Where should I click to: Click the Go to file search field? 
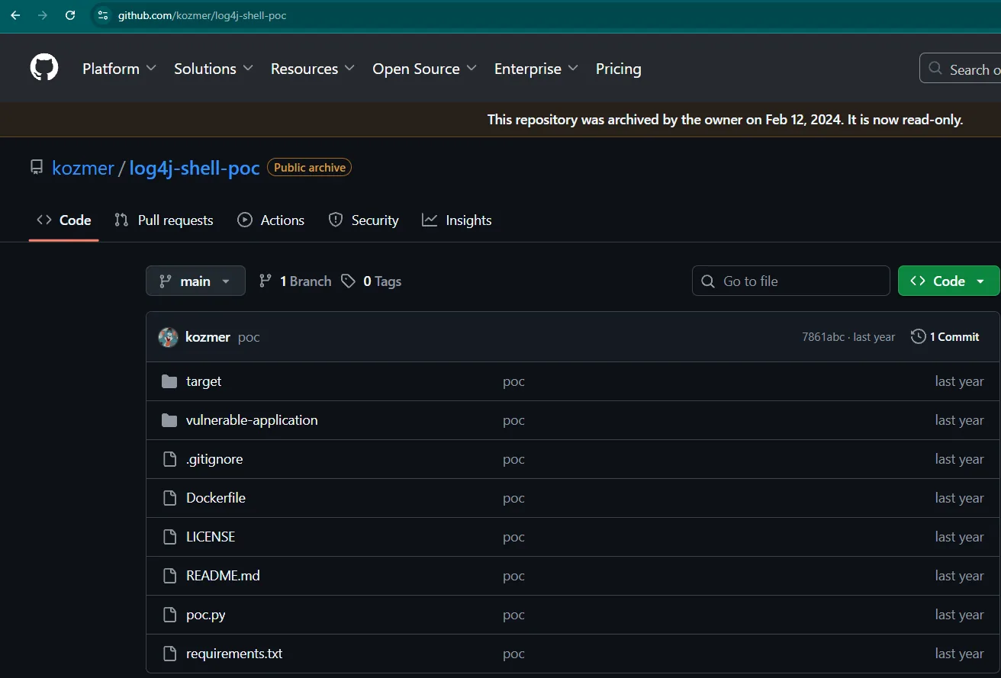tap(790, 281)
